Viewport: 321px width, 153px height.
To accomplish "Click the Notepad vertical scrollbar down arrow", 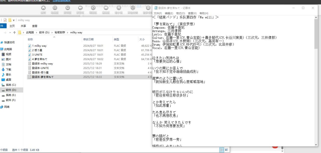I will [x=316, y=144].
